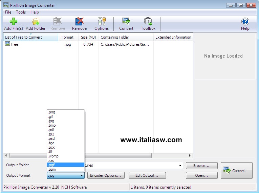Viewport: 259px width, 193px height.
Task: Click the horizontal scrollbar right arrow
Action: 190,155
